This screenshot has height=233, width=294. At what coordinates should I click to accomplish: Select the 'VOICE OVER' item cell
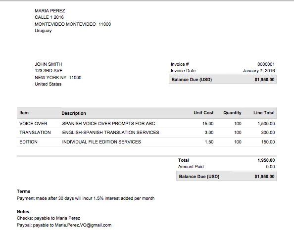(x=33, y=124)
